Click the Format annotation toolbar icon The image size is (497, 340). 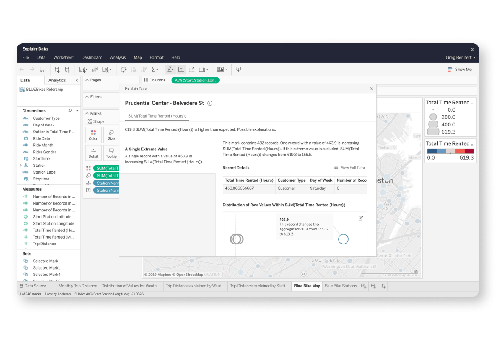192,69
